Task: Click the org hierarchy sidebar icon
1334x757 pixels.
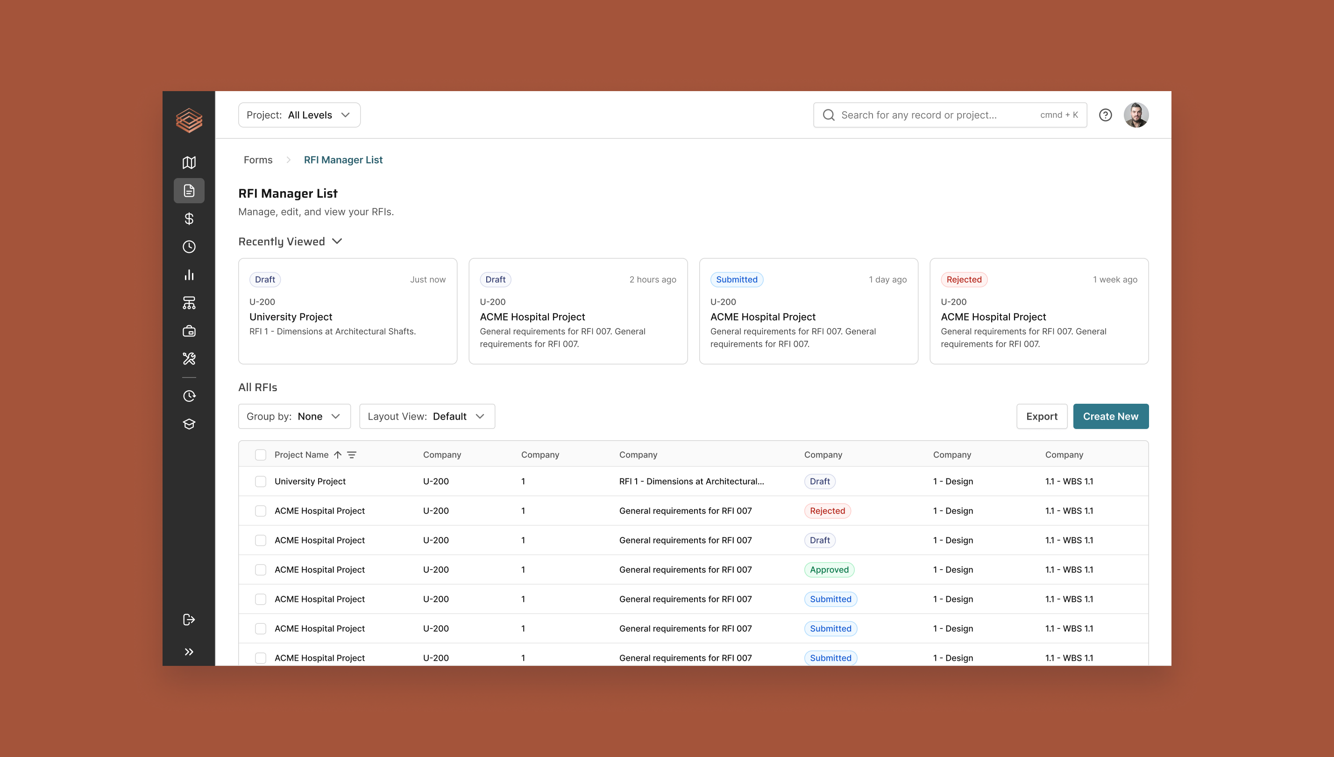Action: 189,303
